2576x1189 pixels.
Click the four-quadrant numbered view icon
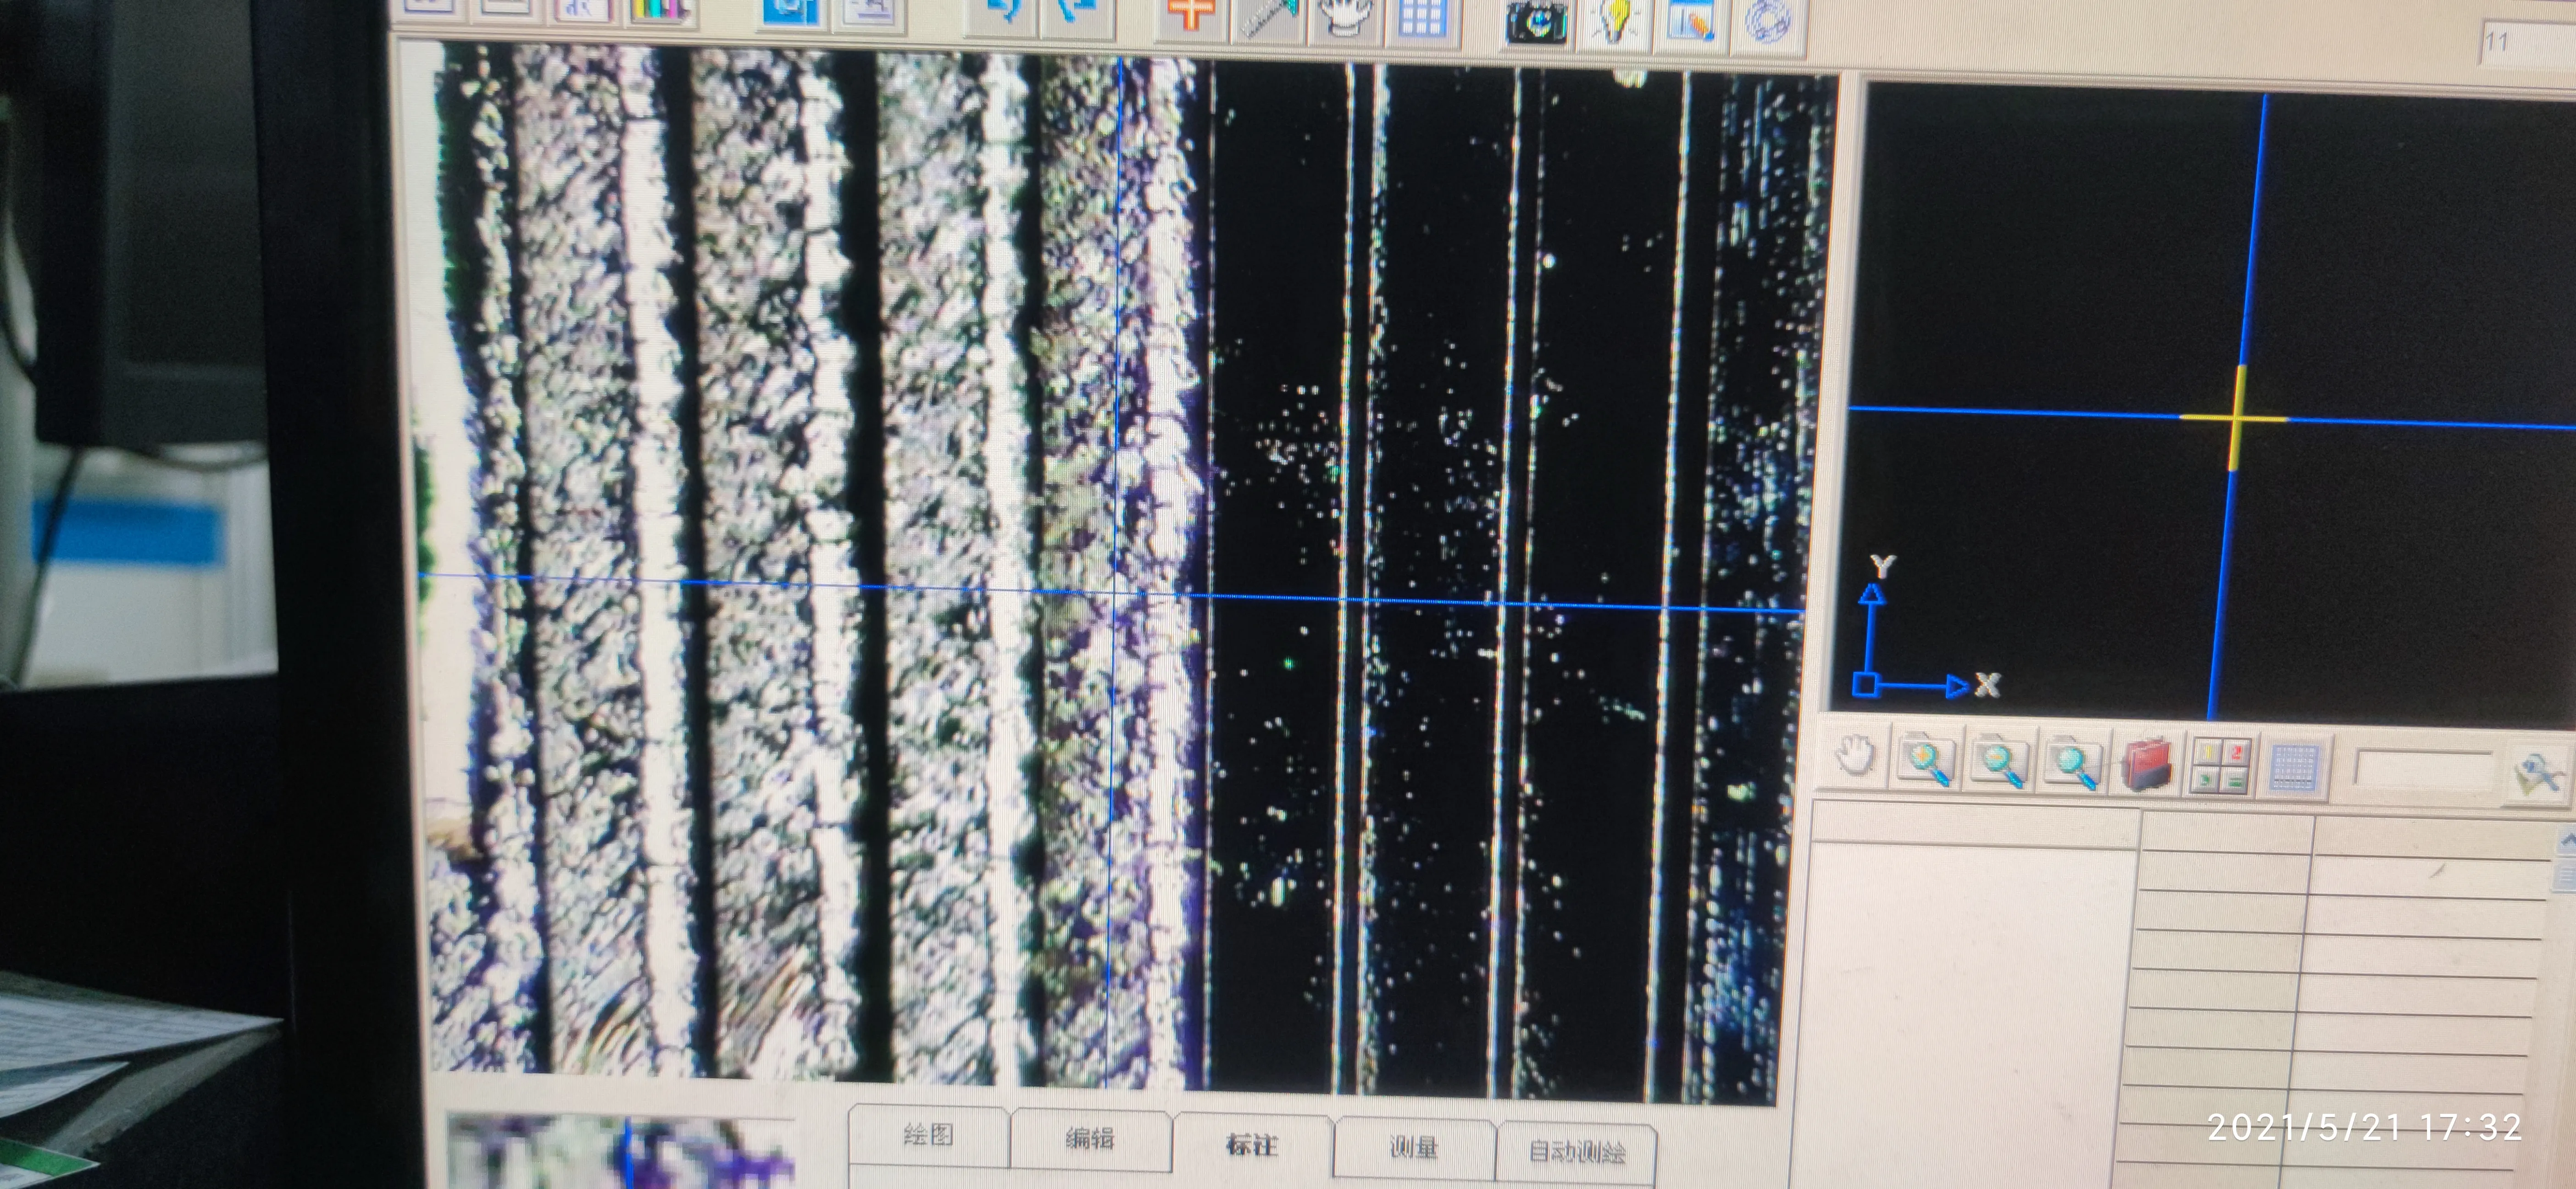(2220, 767)
